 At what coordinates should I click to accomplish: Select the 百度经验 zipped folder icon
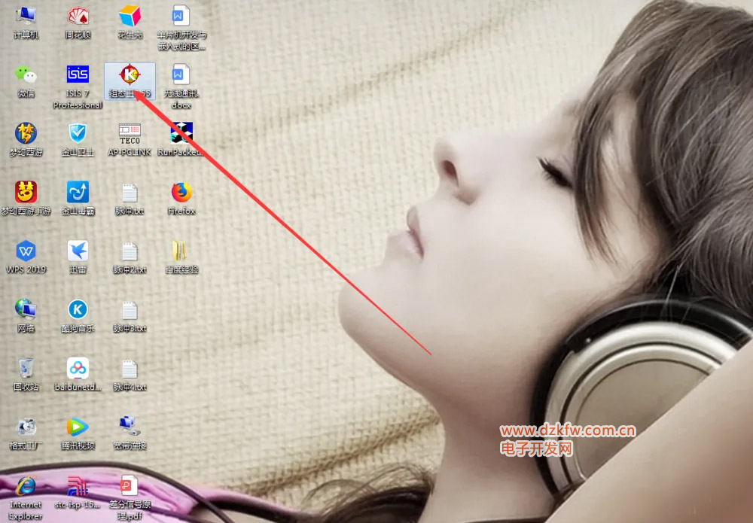coord(181,251)
